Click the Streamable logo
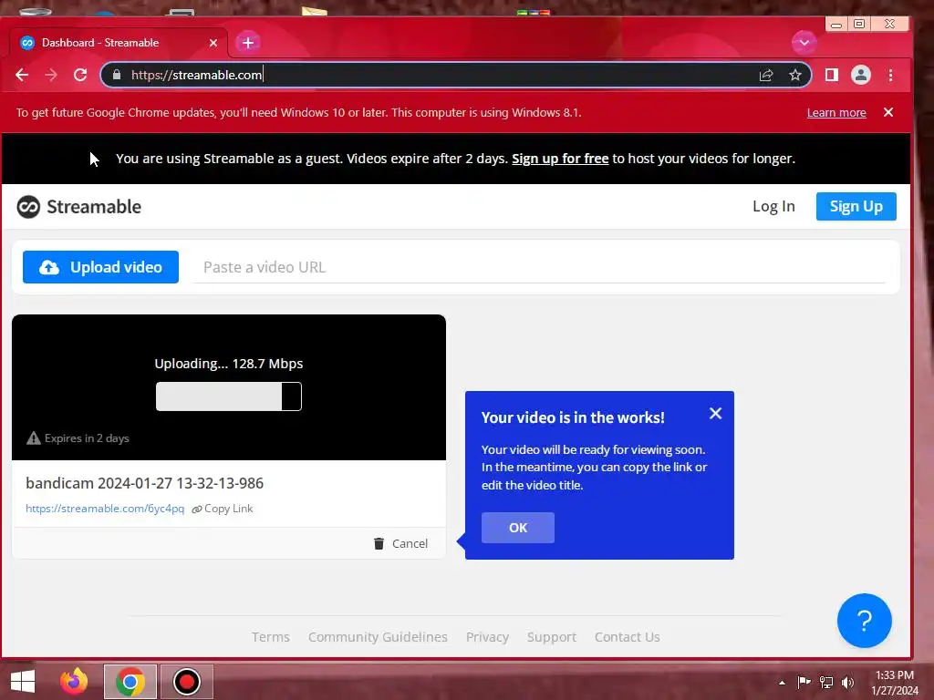This screenshot has width=934, height=700. (x=79, y=207)
